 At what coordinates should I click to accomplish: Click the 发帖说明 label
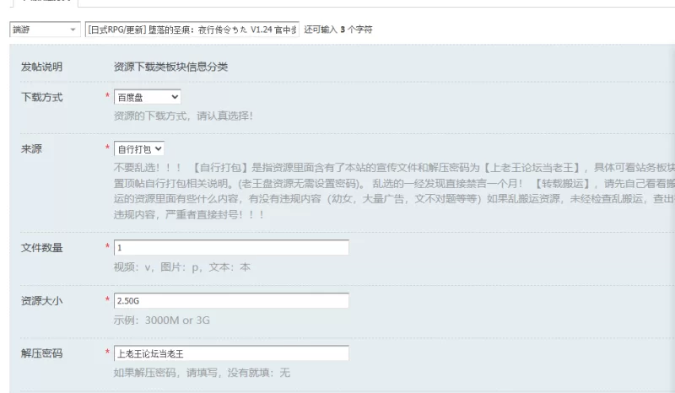pyautogui.click(x=41, y=67)
